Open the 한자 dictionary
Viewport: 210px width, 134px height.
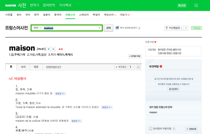(x=36, y=15)
